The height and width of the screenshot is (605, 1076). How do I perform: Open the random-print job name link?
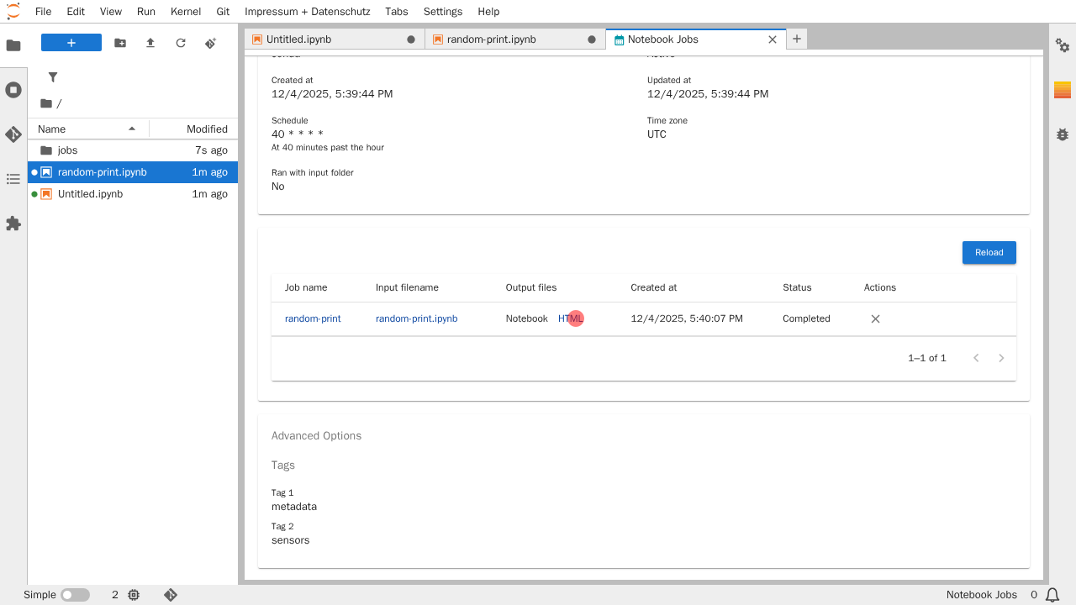[x=313, y=319]
